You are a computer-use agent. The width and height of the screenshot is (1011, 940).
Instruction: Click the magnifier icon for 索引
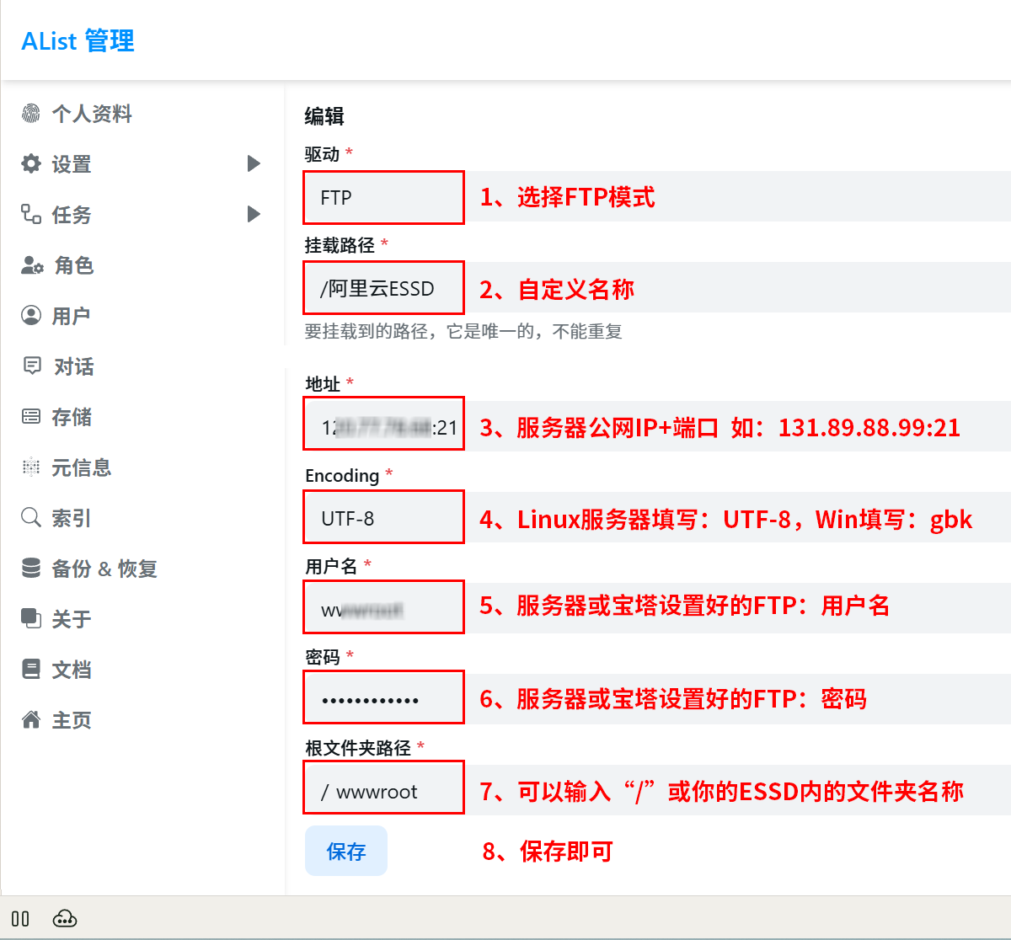point(31,517)
